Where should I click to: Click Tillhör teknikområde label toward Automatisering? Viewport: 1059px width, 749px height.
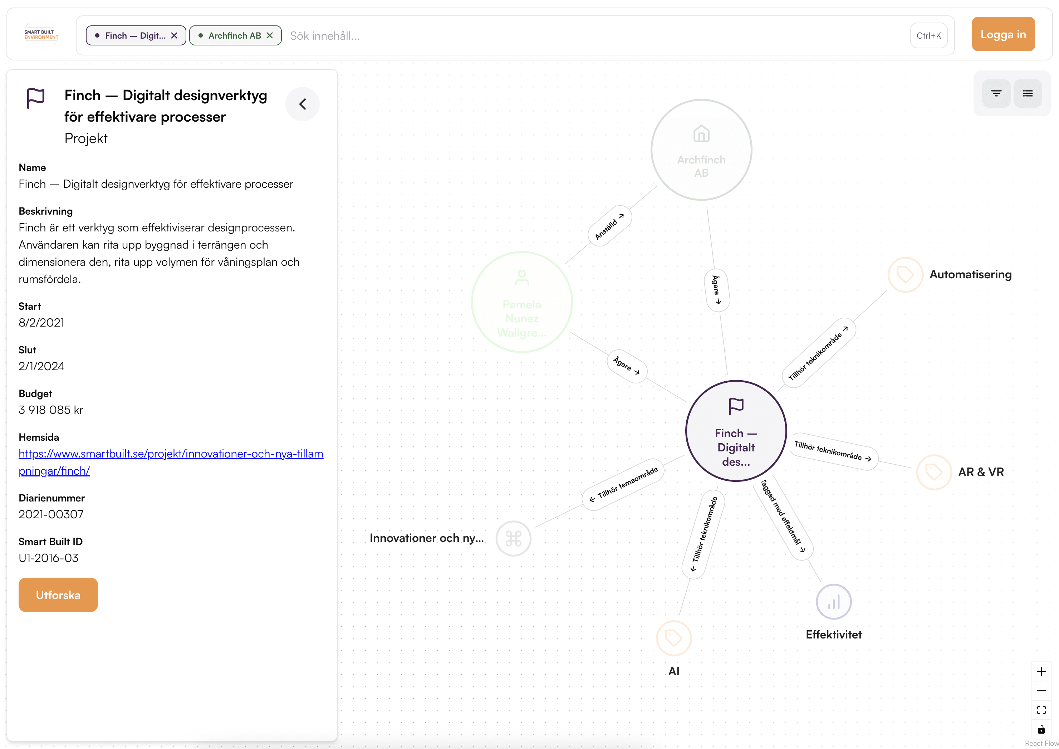pos(819,353)
